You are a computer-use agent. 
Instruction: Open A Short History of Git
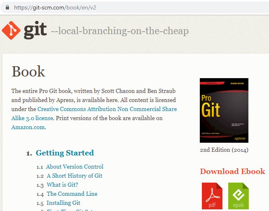(75, 176)
